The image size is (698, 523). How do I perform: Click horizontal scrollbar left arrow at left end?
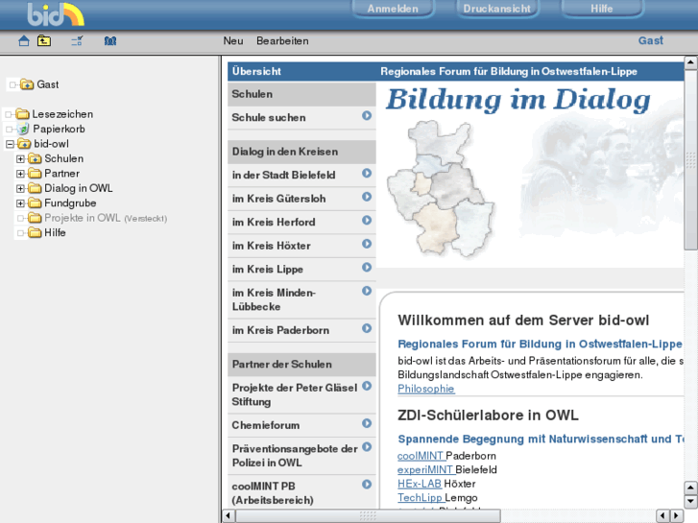click(x=229, y=515)
